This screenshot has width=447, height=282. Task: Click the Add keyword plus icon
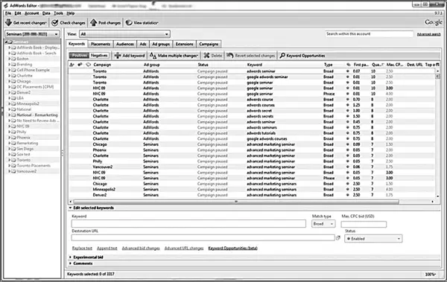[x=118, y=56]
